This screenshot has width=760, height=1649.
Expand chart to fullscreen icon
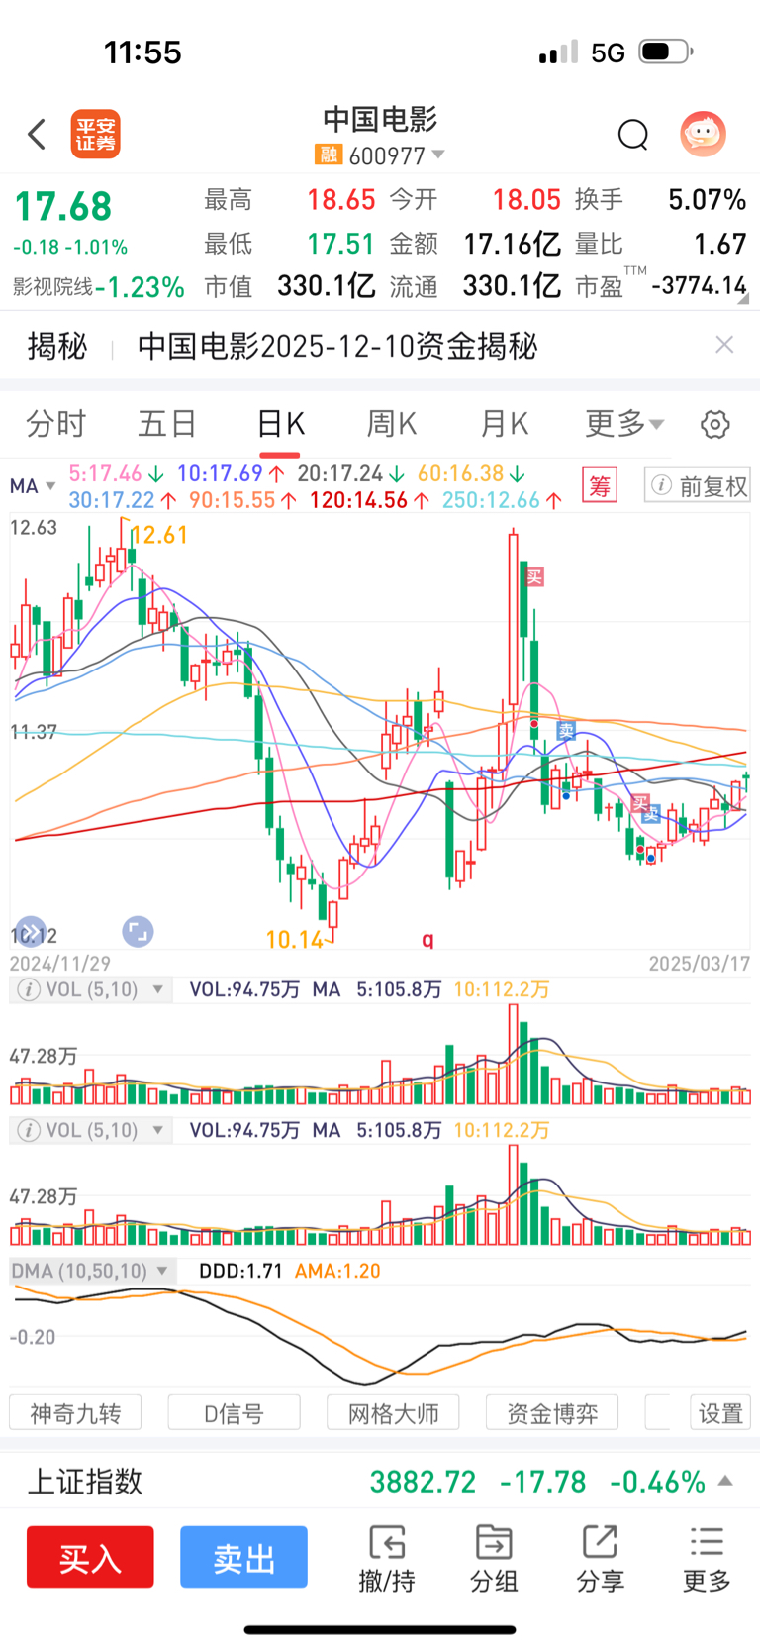[x=138, y=931]
